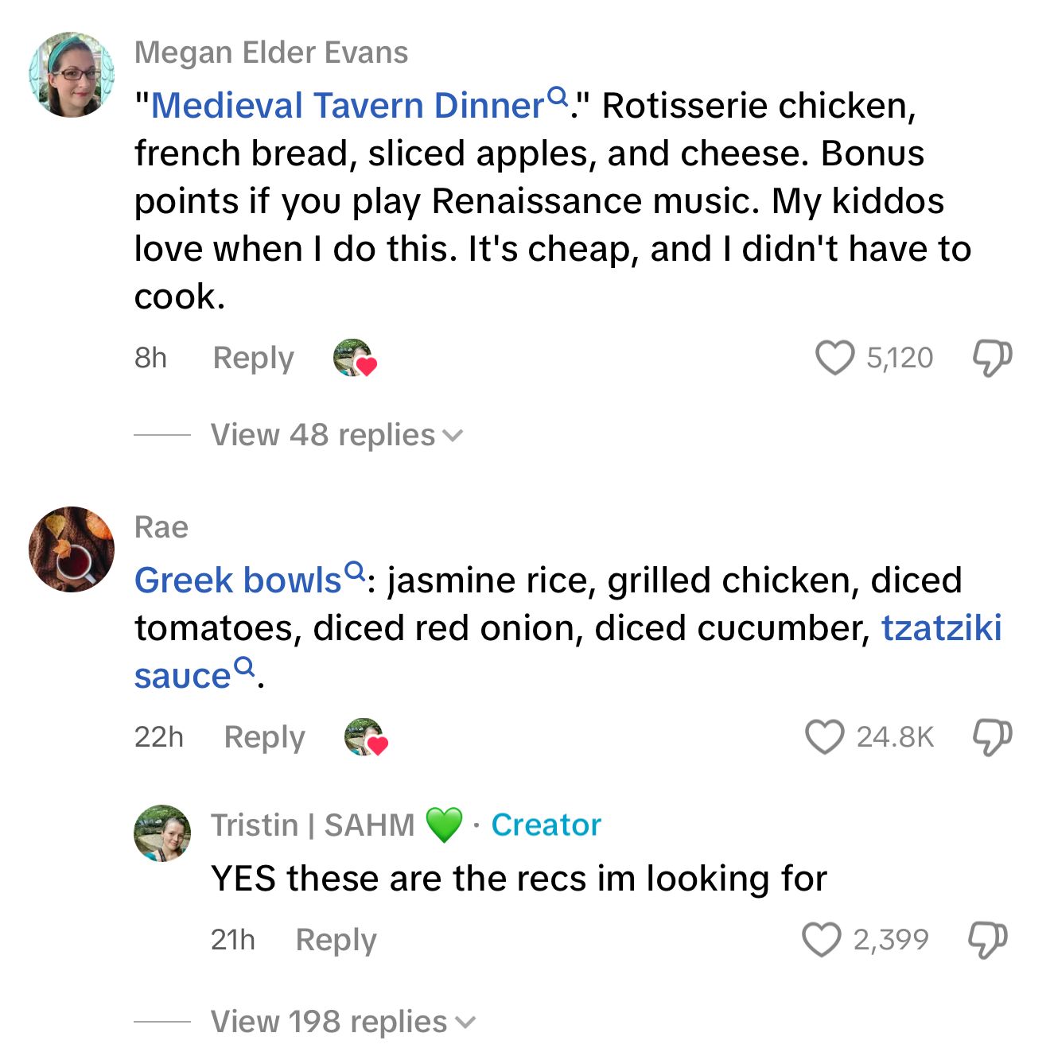The image size is (1050, 1052).
Task: Open Tristin's profile avatar
Action: pyautogui.click(x=162, y=833)
